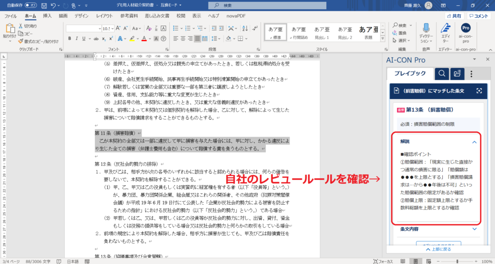Open the novaPDF tab
Screen dimensions: 495x264
pos(236,16)
